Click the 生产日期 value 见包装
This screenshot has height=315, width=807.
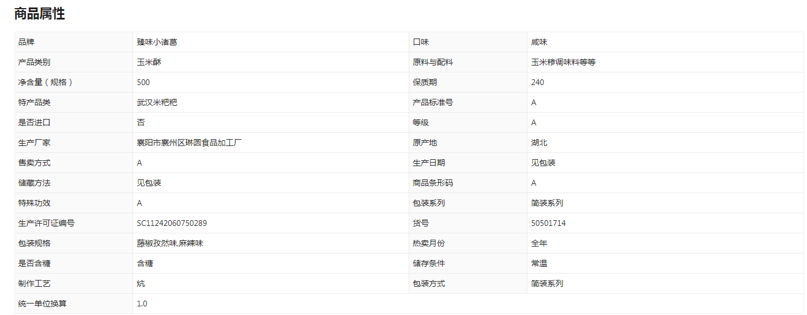[x=543, y=163]
